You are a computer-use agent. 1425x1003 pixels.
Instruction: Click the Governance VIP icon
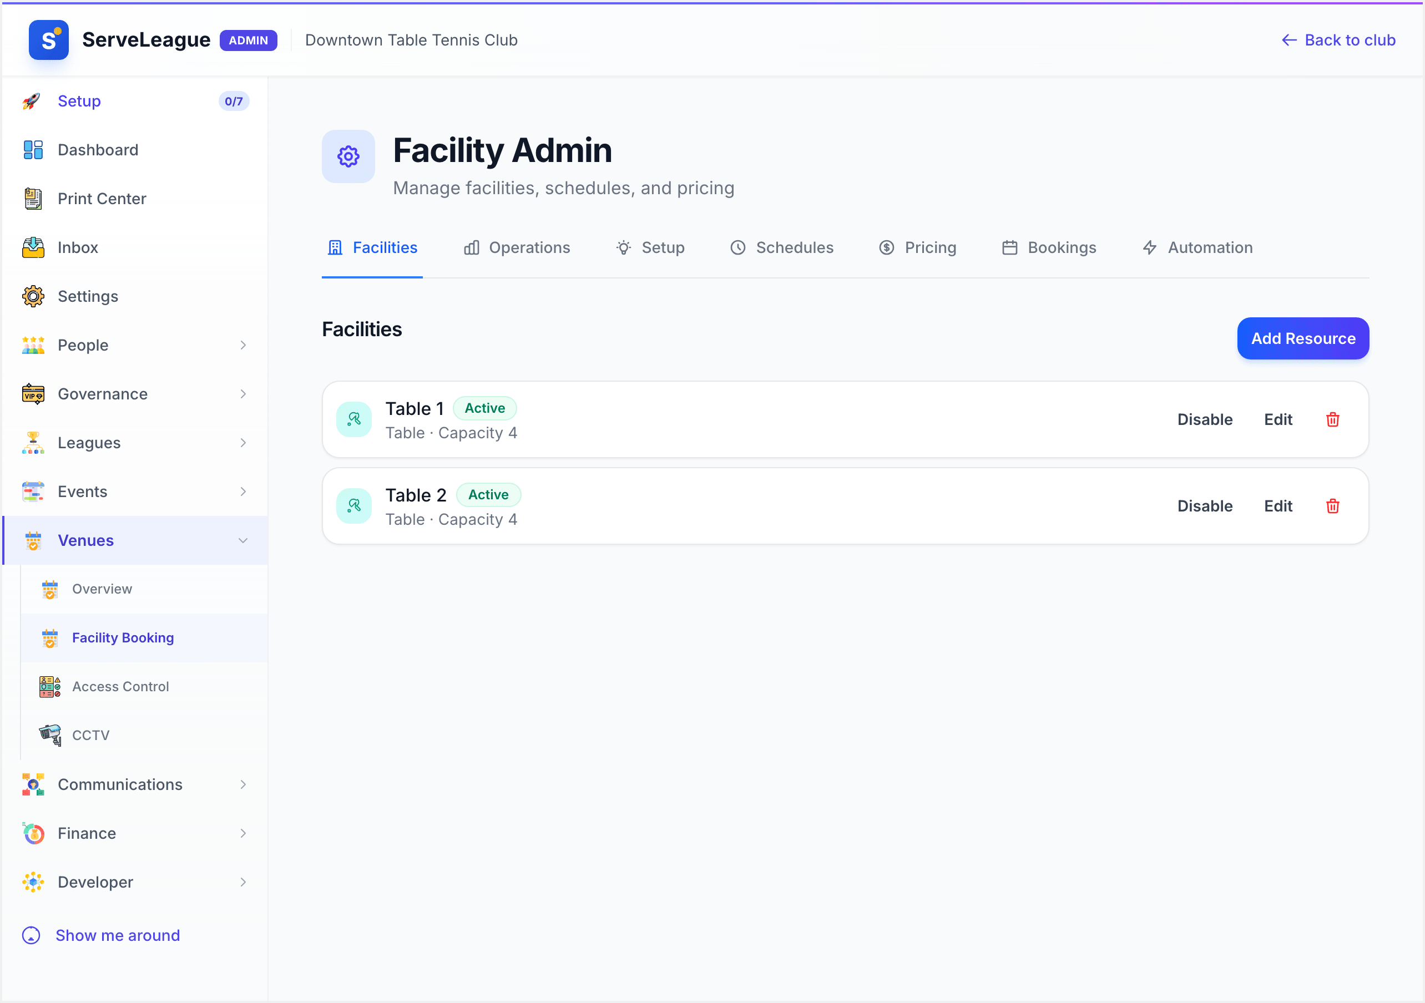33,394
